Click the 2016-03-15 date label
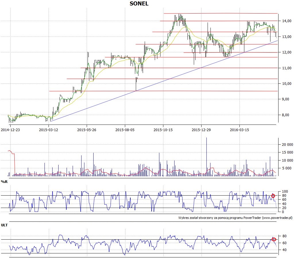294x258 pixels. [x=239, y=130]
